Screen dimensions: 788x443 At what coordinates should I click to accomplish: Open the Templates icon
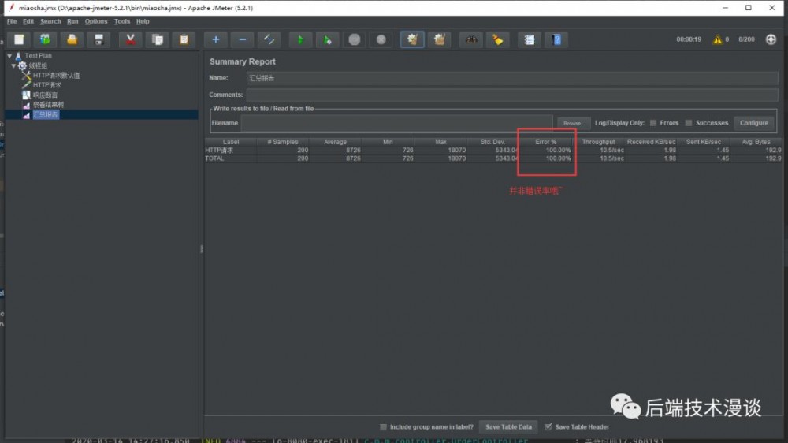pos(45,39)
